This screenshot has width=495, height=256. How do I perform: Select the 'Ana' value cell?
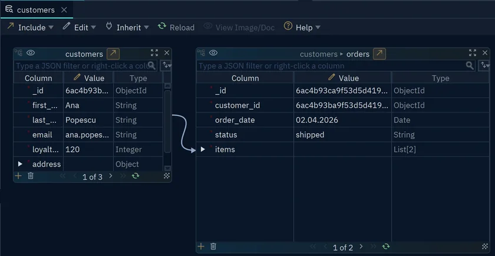[88, 105]
